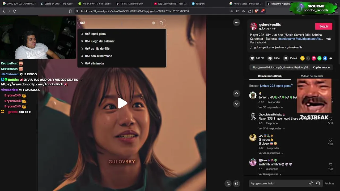The width and height of the screenshot is (340, 191).
Task: Open Brave Rewards triangle icon
Action: tap(262, 11)
